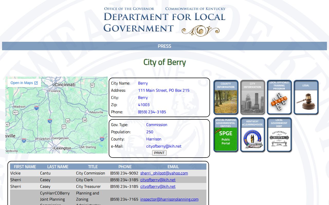Click sherri_philpot@yahoo.com email link
Image resolution: width=329 pixels, height=205 pixels.
coord(164,173)
